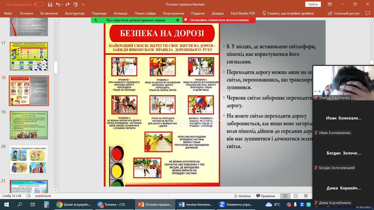Click the Zoom system tray icon
The width and height of the screenshot is (374, 210).
pos(302,204)
